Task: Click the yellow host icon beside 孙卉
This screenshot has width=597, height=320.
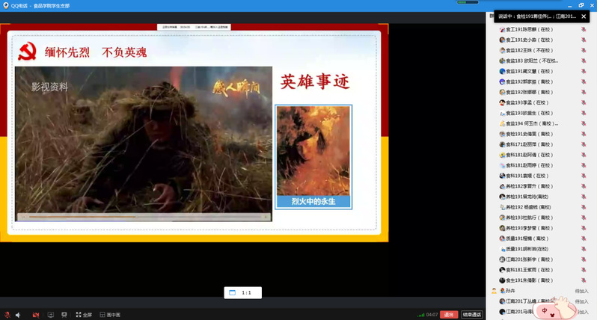Action: [x=494, y=291]
